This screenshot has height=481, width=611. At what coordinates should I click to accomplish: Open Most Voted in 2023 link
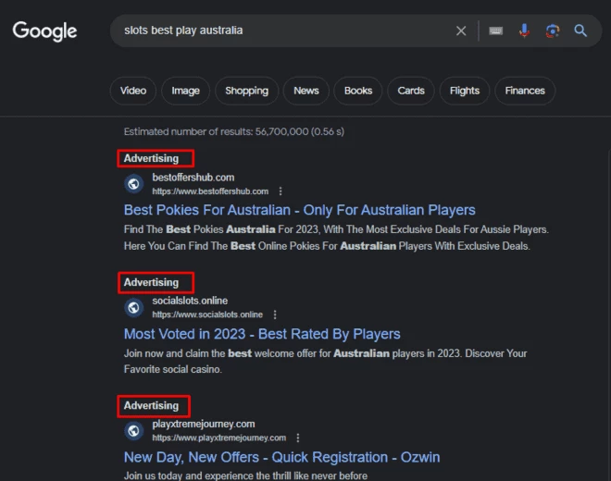point(262,334)
